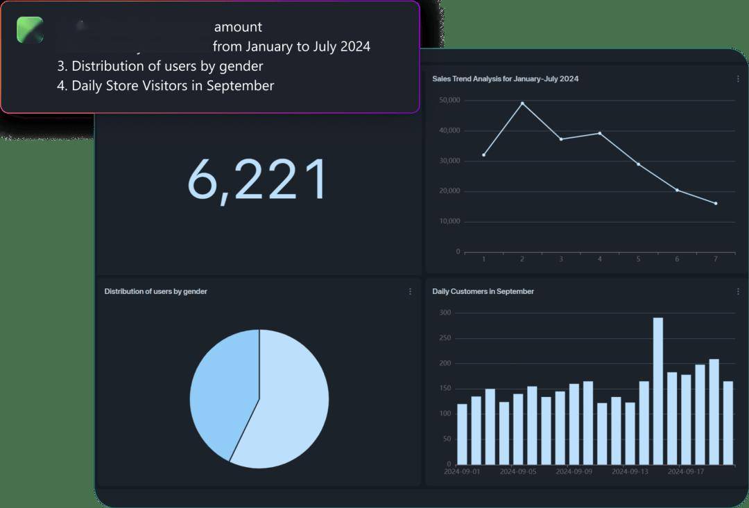
Task: Click the 2024-09-09 x-axis label
Action: pyautogui.click(x=574, y=472)
